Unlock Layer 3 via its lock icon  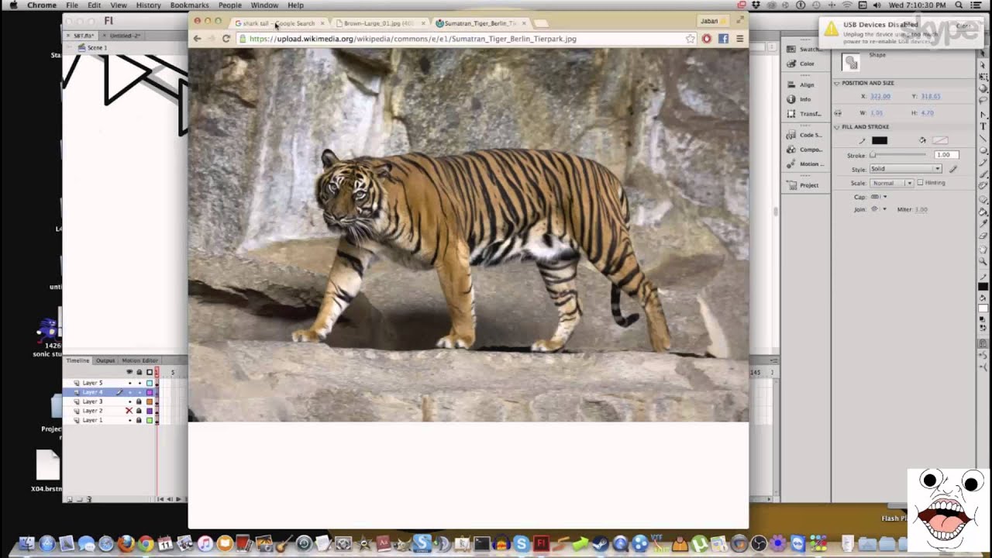click(x=139, y=401)
